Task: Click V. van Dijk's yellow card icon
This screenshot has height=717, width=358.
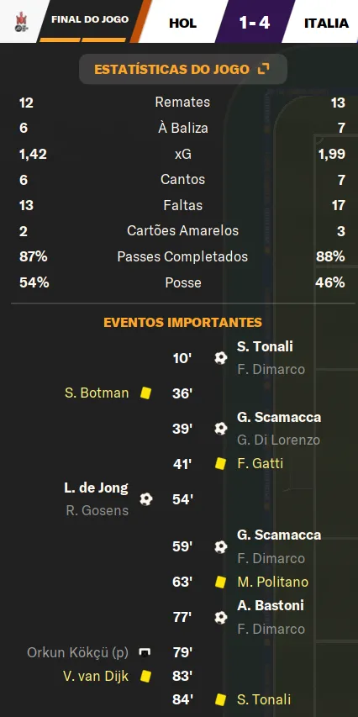Action: [x=146, y=675]
